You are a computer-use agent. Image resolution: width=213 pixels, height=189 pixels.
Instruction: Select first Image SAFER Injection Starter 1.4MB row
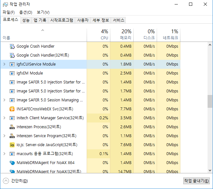click(x=90, y=82)
